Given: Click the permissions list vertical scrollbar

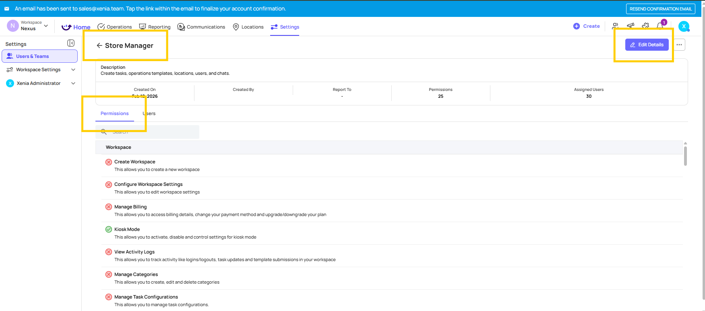Looking at the screenshot, I should (x=685, y=156).
